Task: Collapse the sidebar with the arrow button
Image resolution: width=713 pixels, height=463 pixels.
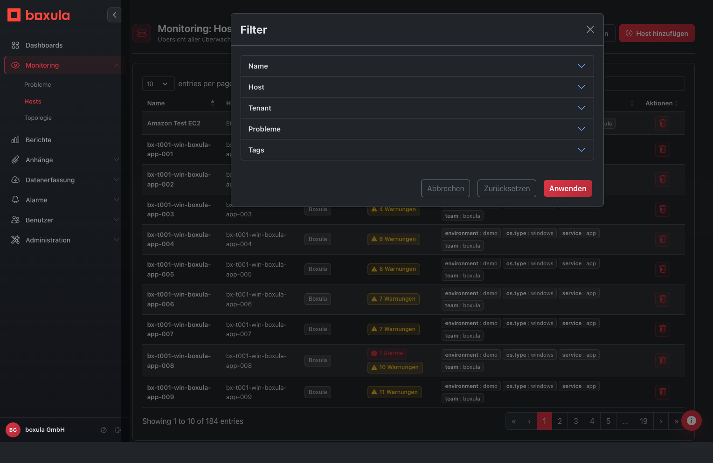Action: [x=114, y=15]
